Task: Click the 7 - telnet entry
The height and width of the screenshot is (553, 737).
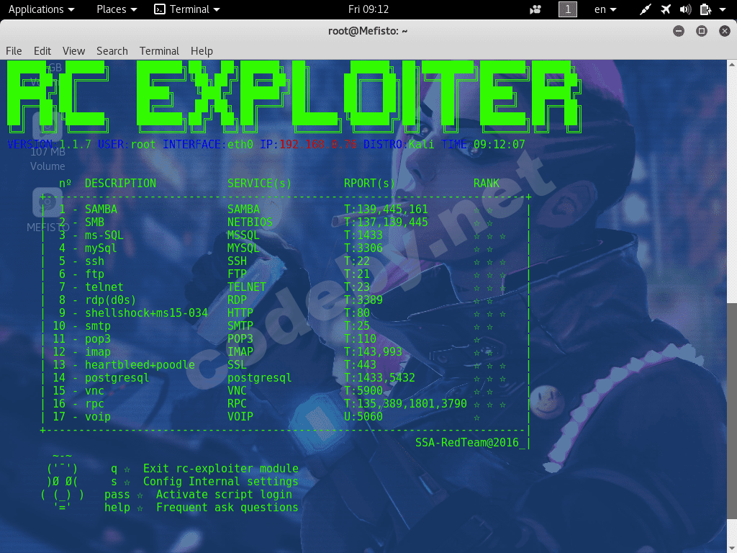Action: click(x=91, y=287)
